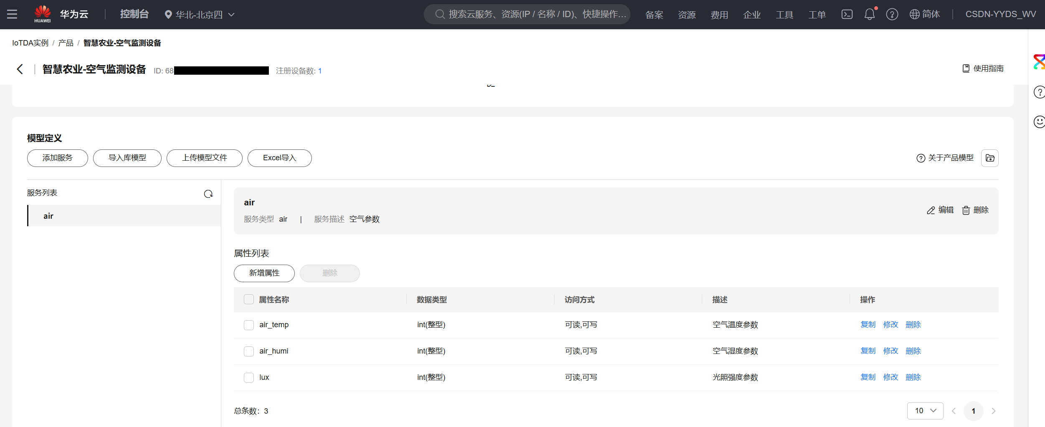Open the help question mark in top bar
Image resolution: width=1045 pixels, height=427 pixels.
[x=892, y=14]
